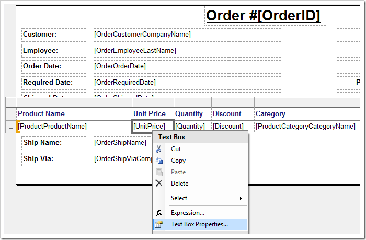Open Text Box Properties... menu entry
This screenshot has width=366, height=240.
click(x=200, y=224)
